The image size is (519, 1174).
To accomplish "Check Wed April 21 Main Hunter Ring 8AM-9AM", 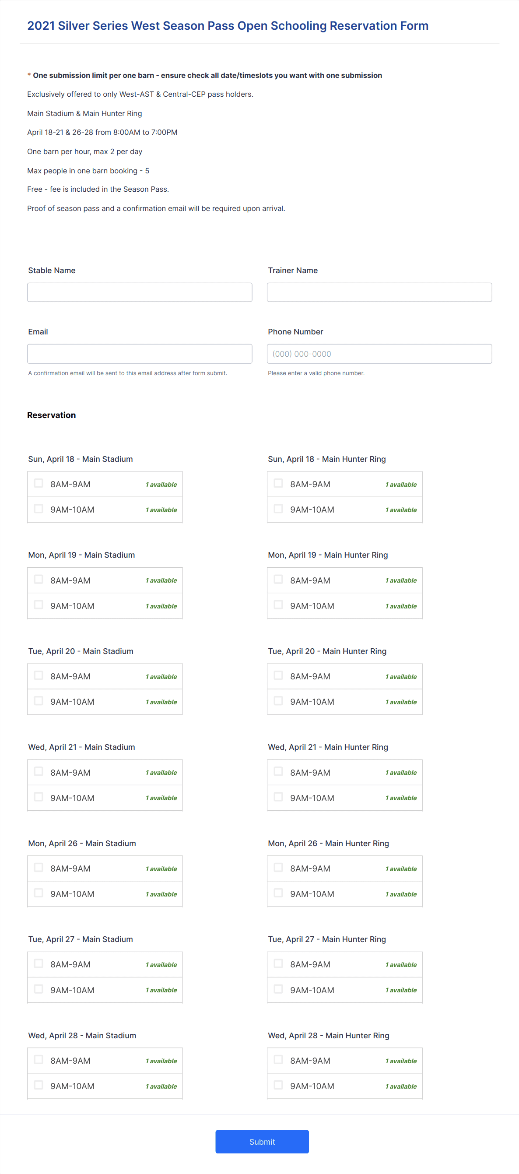I will click(278, 772).
